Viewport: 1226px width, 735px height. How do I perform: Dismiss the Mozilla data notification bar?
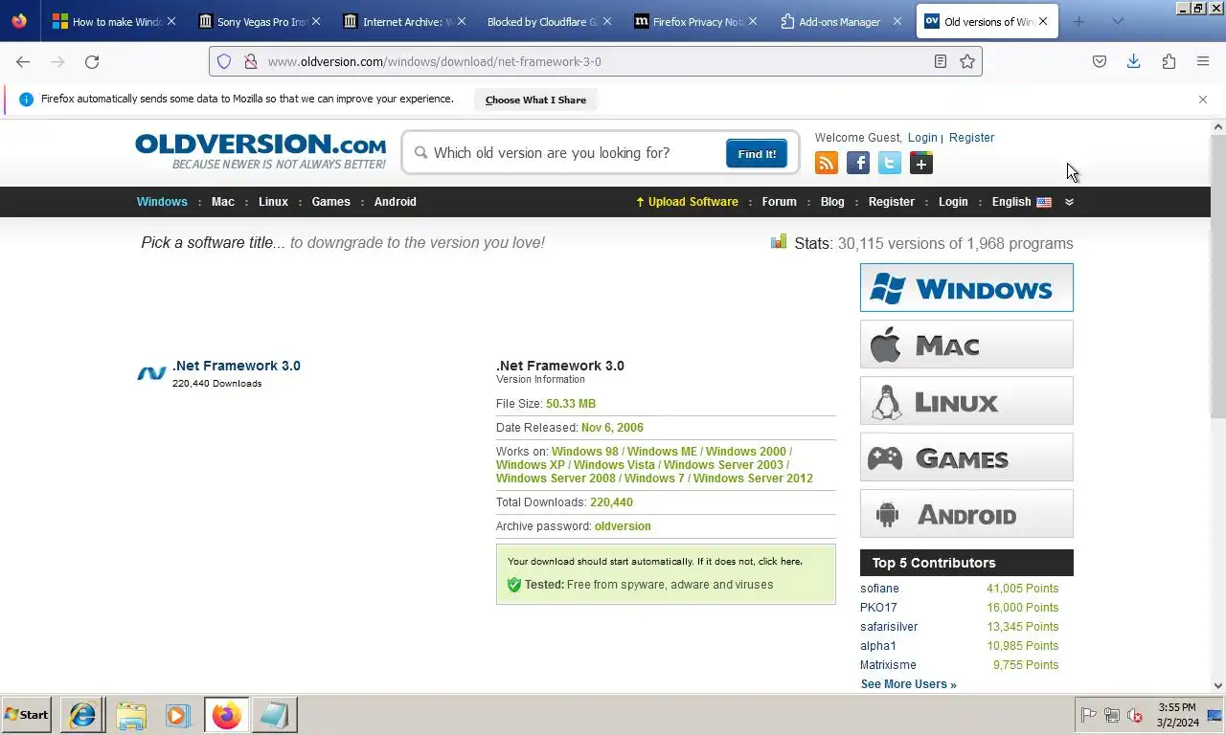click(x=1203, y=100)
